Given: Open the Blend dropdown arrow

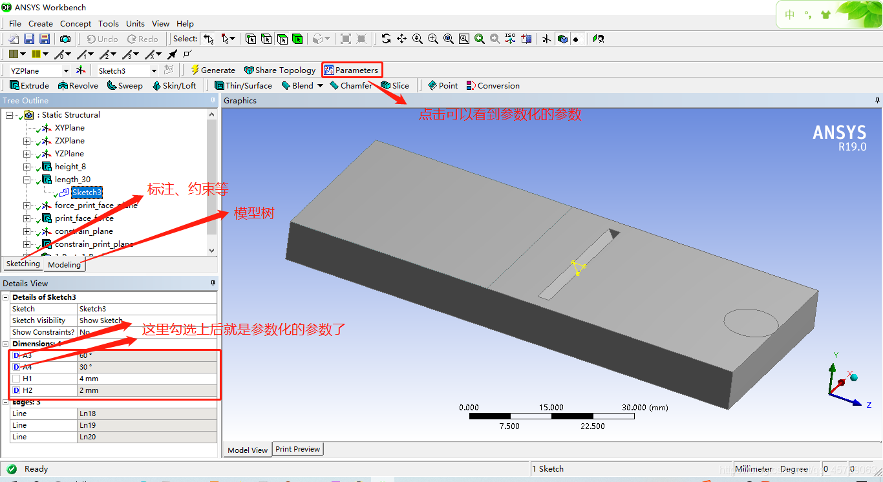Looking at the screenshot, I should click(320, 85).
